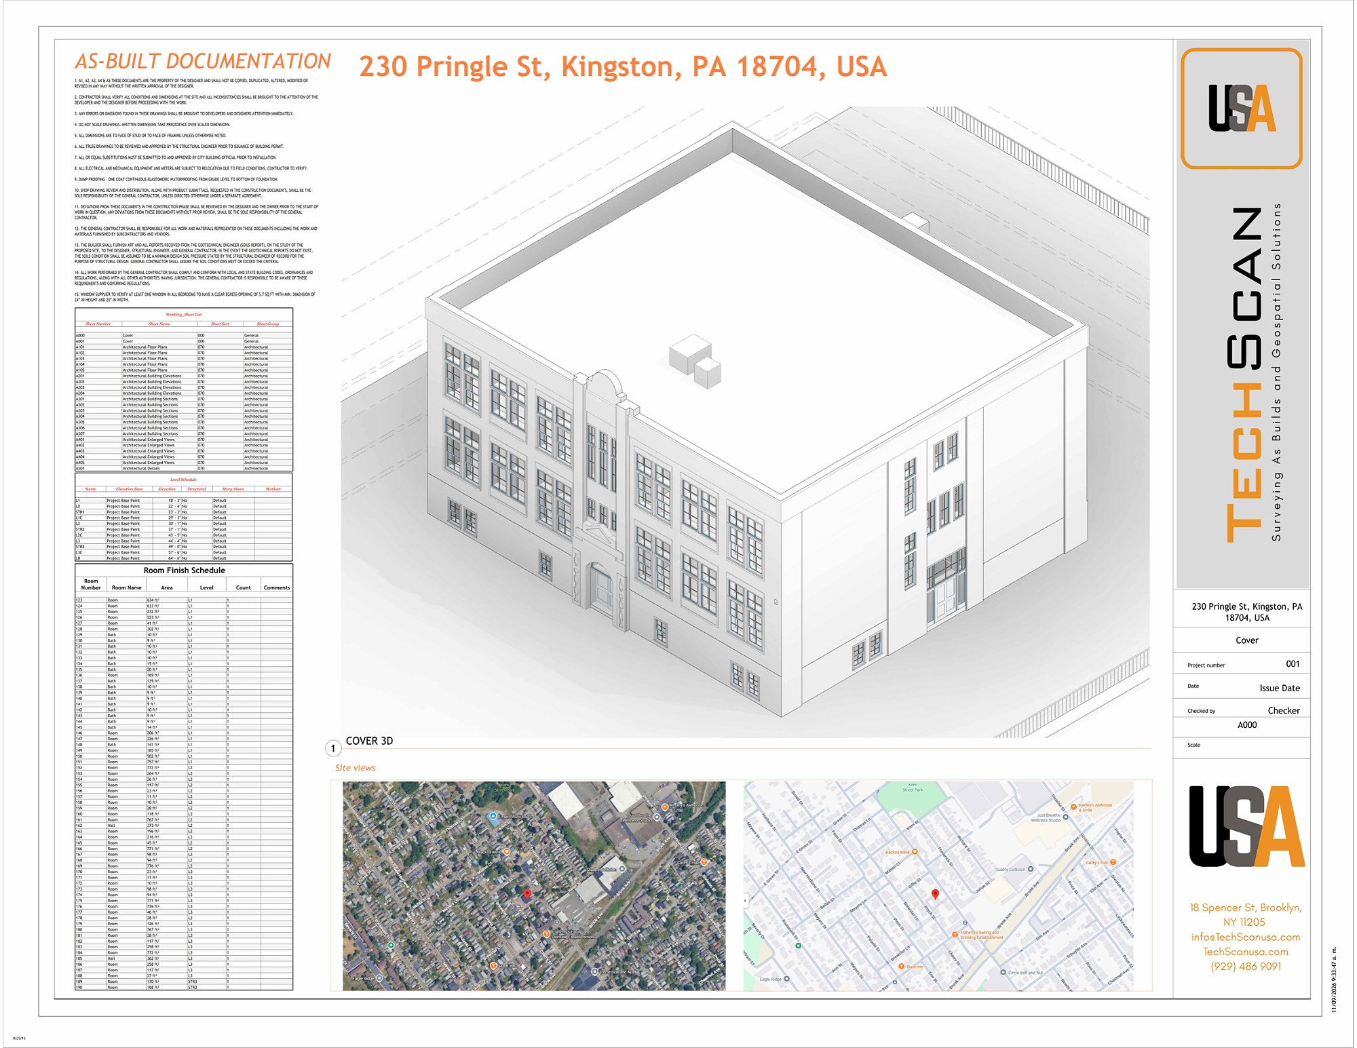Click the STR2 row in Level Schedule
Screen dimensions: 1357x1048
[184, 530]
